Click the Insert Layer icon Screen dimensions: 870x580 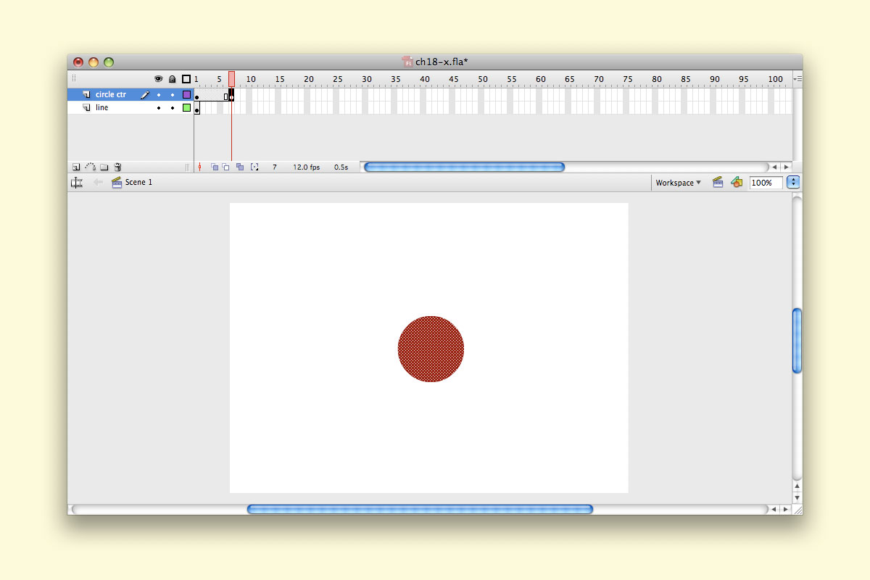[76, 167]
